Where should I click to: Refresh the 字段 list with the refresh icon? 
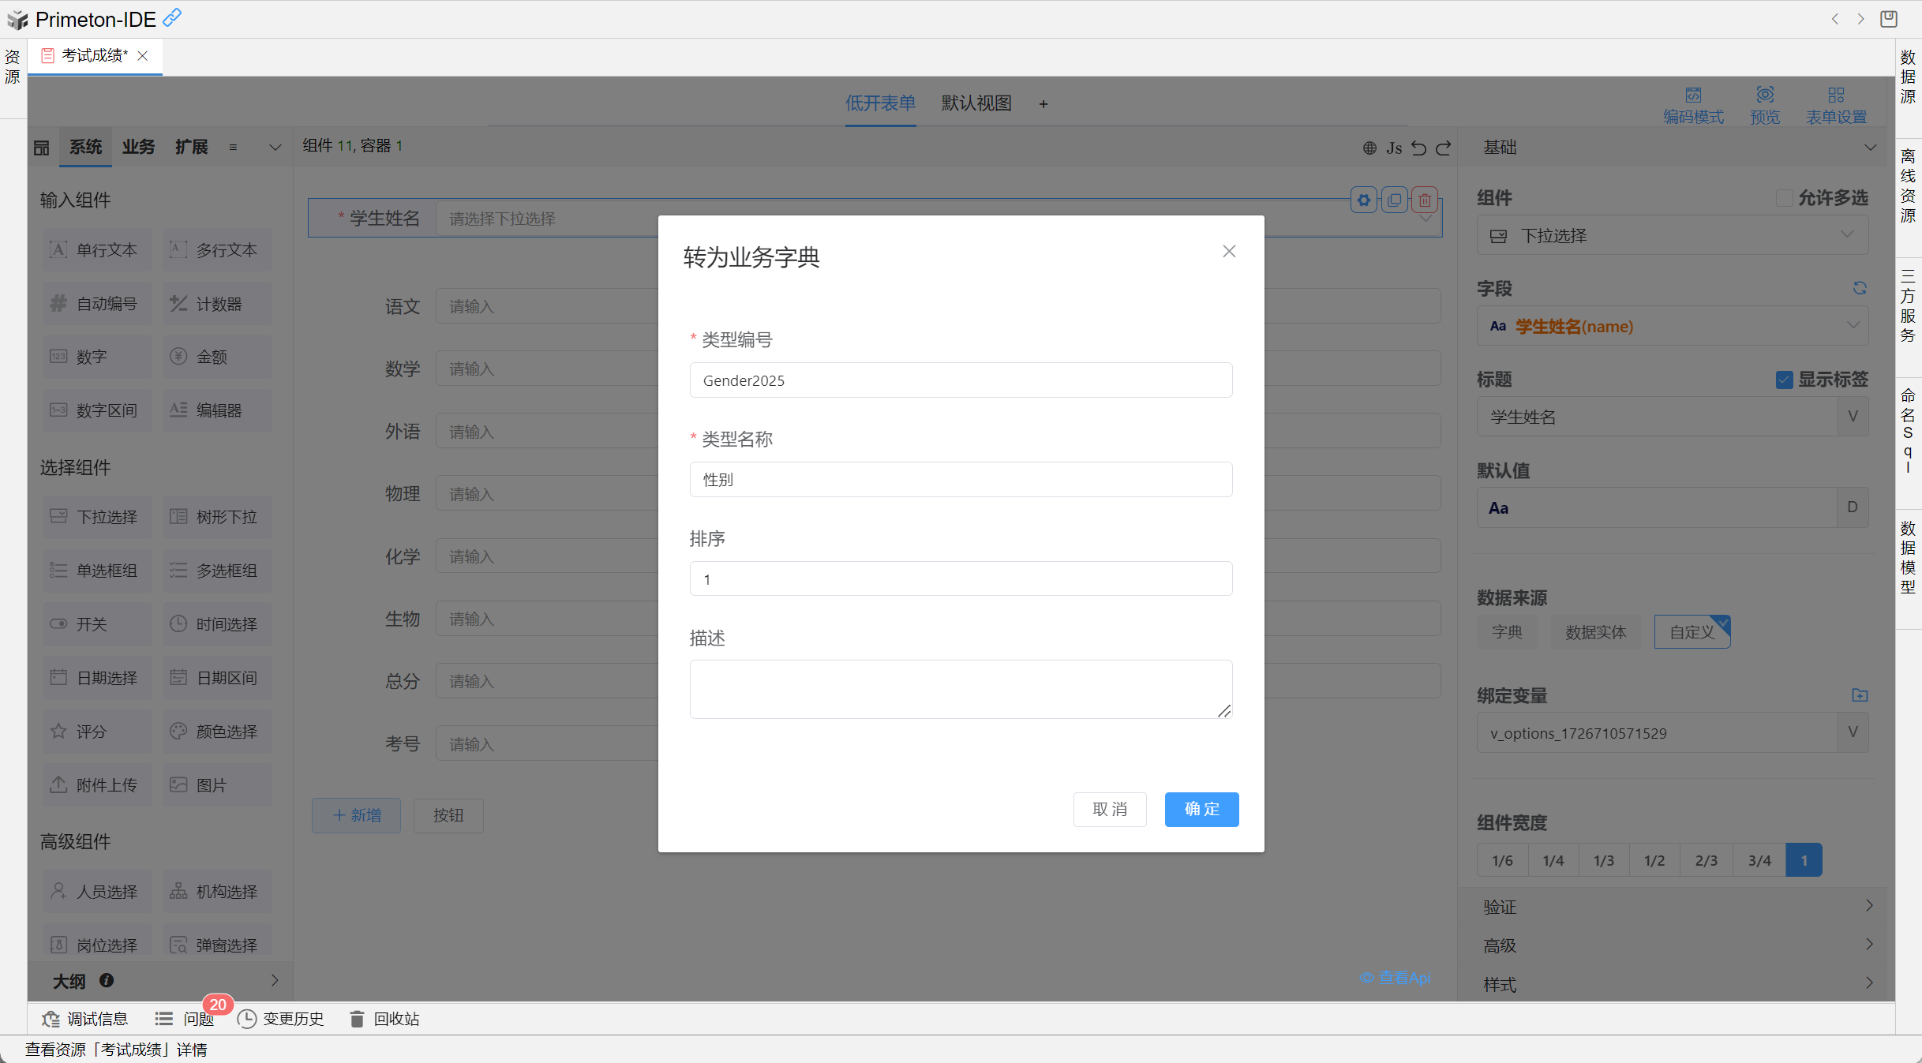(1860, 288)
